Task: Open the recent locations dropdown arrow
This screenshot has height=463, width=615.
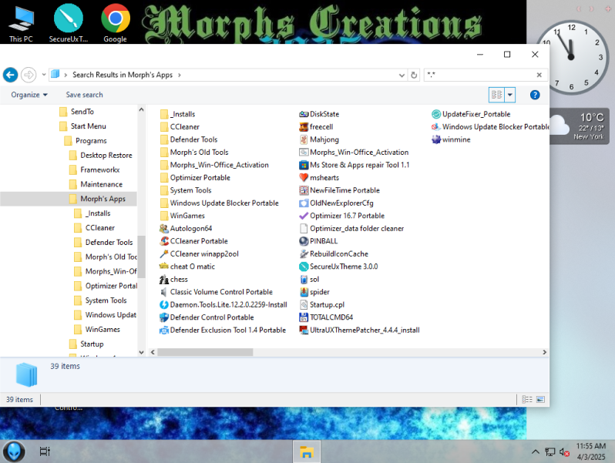Action: click(x=43, y=75)
